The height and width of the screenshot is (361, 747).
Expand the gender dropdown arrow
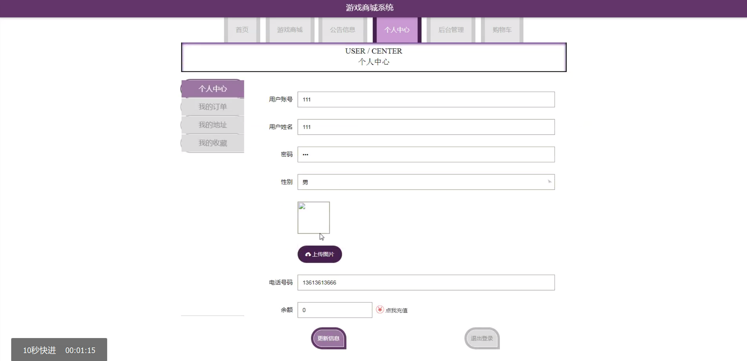[549, 182]
